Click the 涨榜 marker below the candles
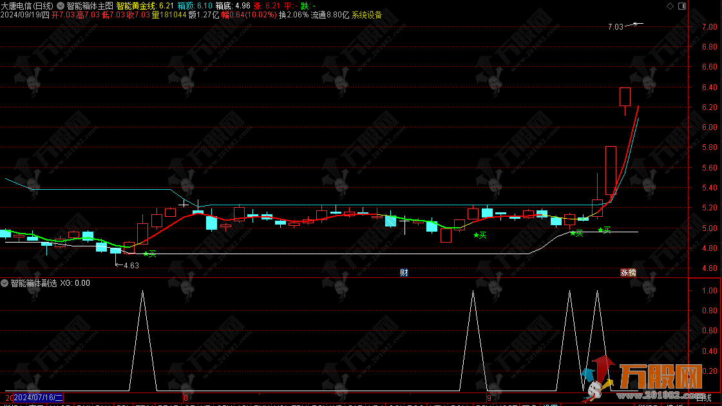Image resolution: width=722 pixels, height=406 pixels. click(628, 273)
